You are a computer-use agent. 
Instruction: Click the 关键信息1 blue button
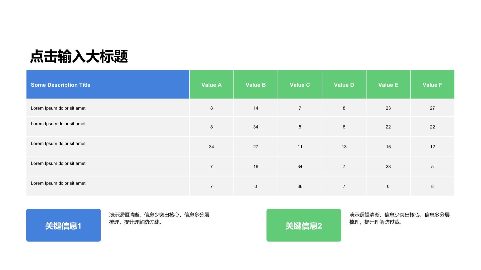click(63, 225)
